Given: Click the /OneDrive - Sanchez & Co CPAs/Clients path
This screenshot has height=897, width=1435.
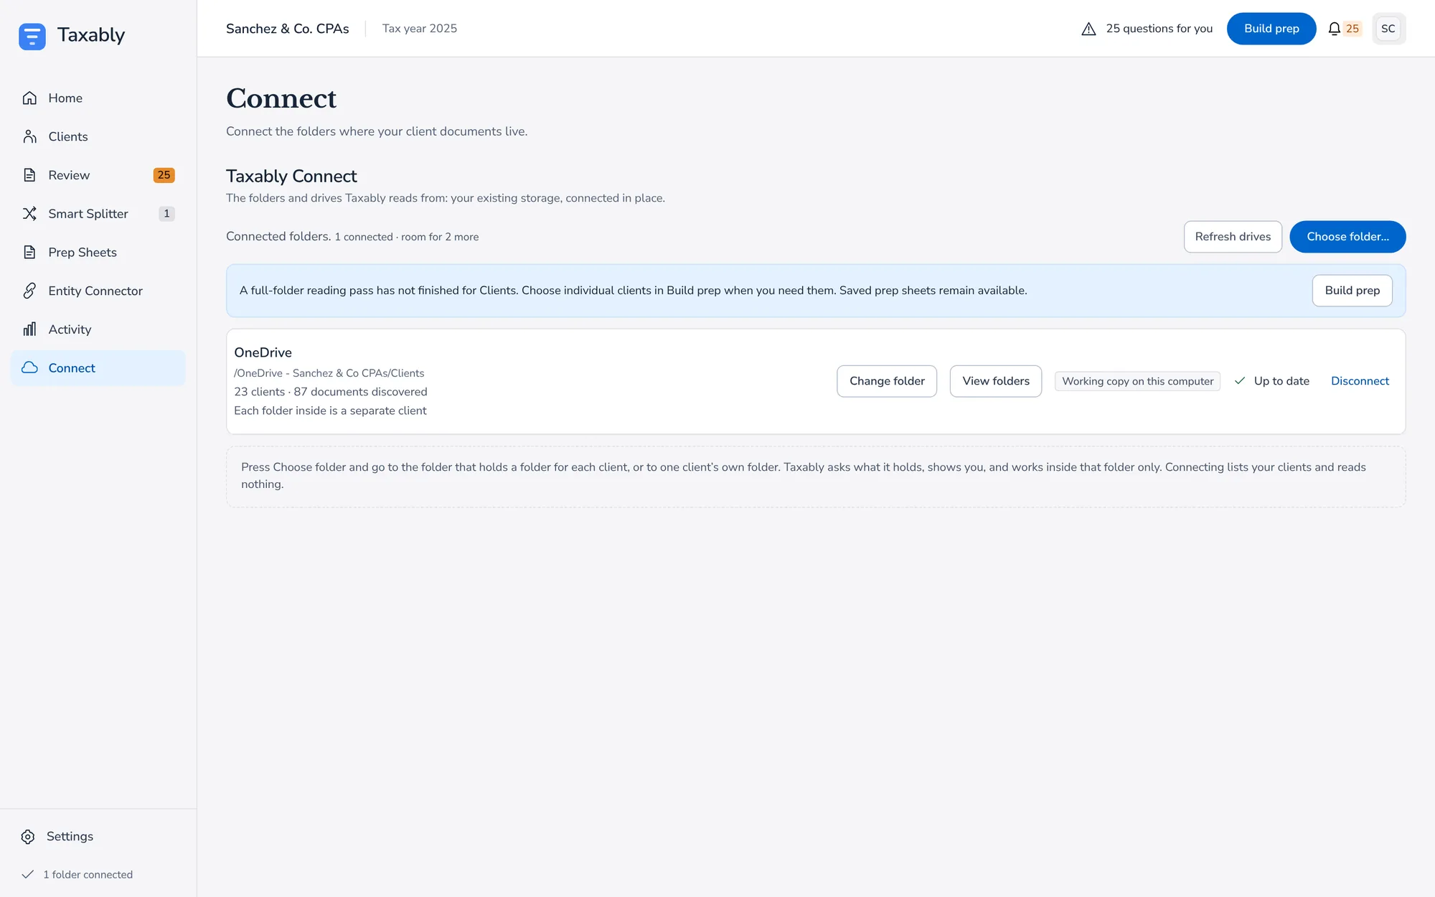Looking at the screenshot, I should (x=329, y=373).
